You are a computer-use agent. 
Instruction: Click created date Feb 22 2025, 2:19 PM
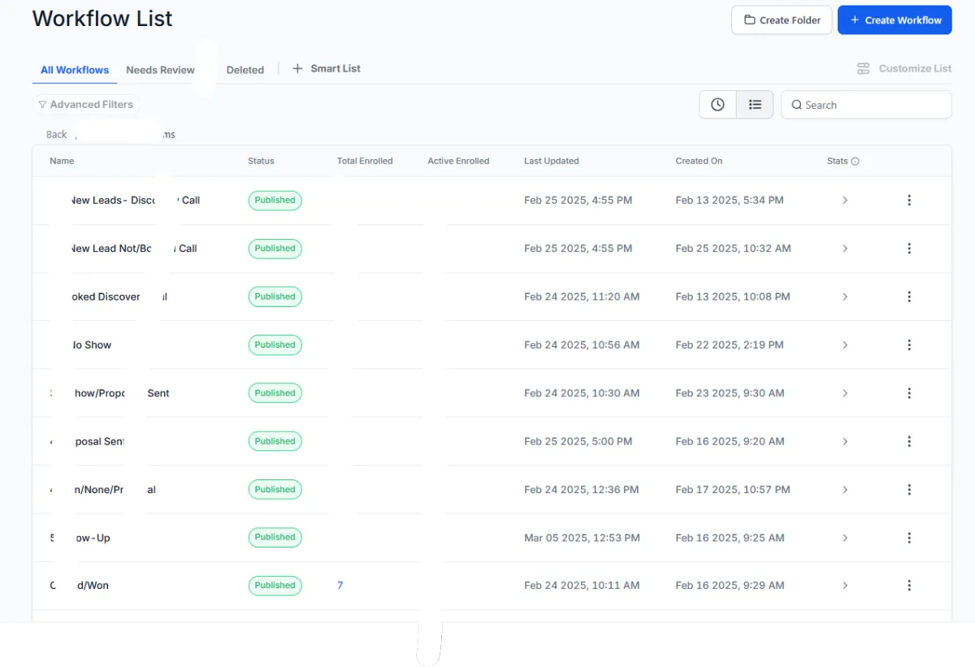(x=730, y=344)
